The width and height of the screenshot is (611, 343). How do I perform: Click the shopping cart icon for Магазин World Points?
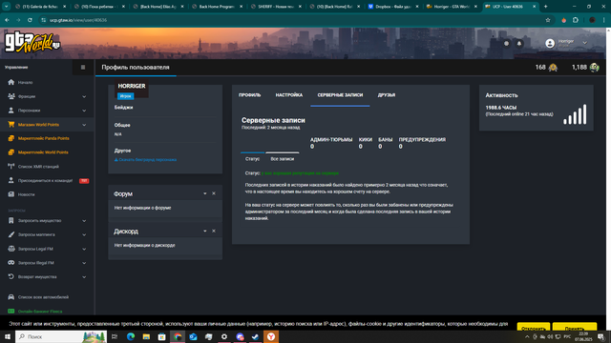tap(11, 125)
